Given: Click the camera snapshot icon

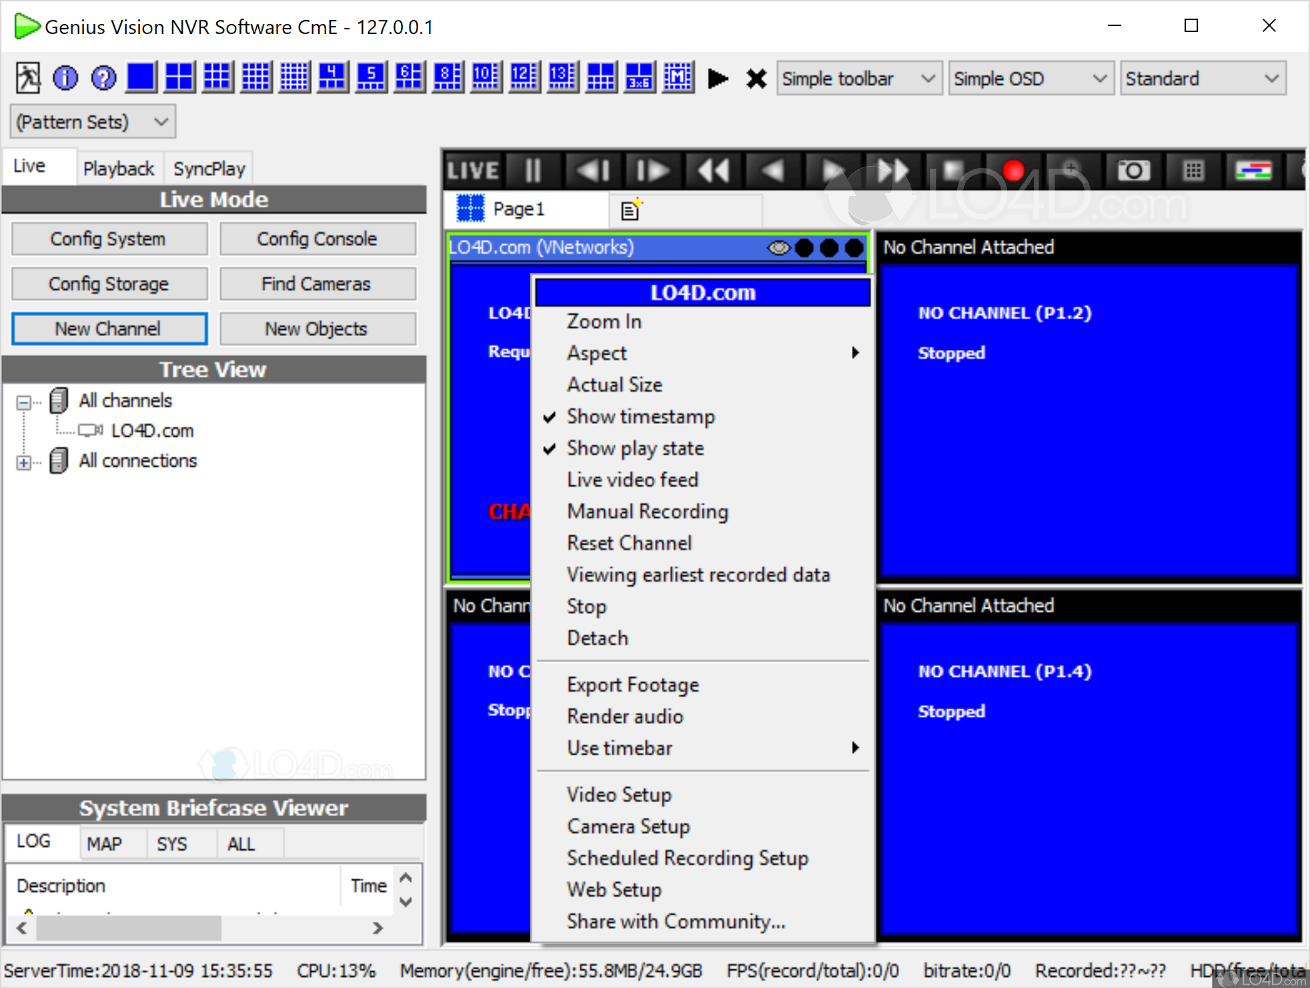Looking at the screenshot, I should 1133,171.
